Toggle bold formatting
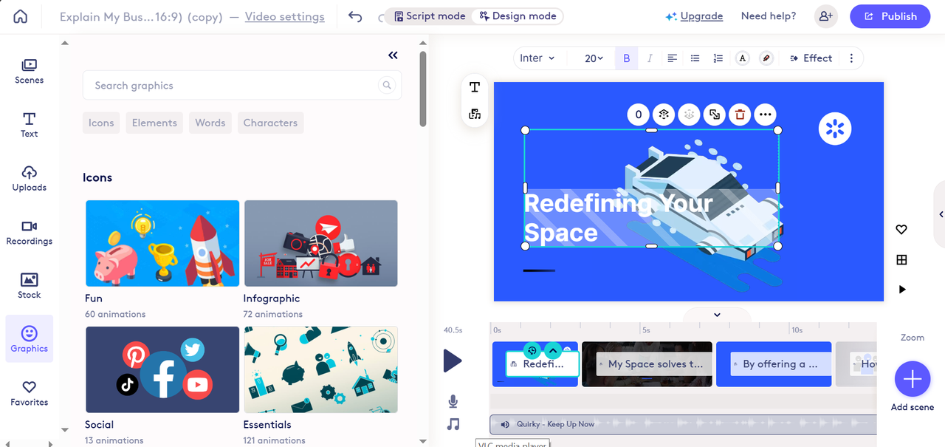 [626, 58]
